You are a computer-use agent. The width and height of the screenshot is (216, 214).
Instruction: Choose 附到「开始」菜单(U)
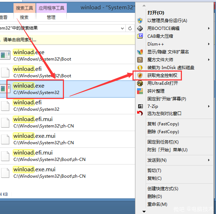167,150
